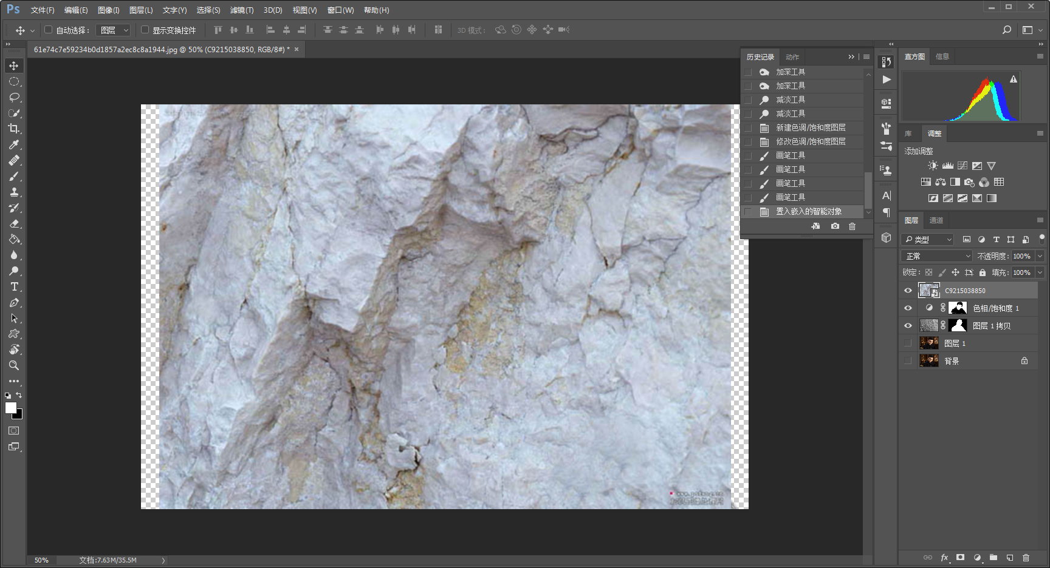The height and width of the screenshot is (568, 1050).
Task: Swap foreground and background colors
Action: [x=19, y=395]
